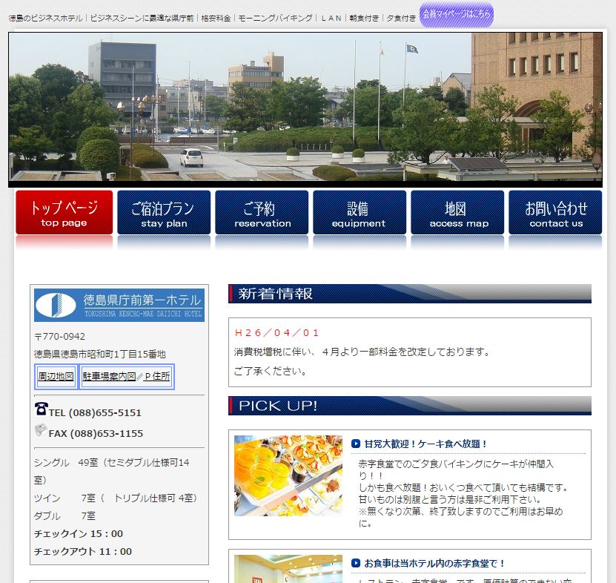This screenshot has width=616, height=583.
Task: Click the blue arrow icon beside ケーキ食べ放題 title
Action: click(356, 444)
